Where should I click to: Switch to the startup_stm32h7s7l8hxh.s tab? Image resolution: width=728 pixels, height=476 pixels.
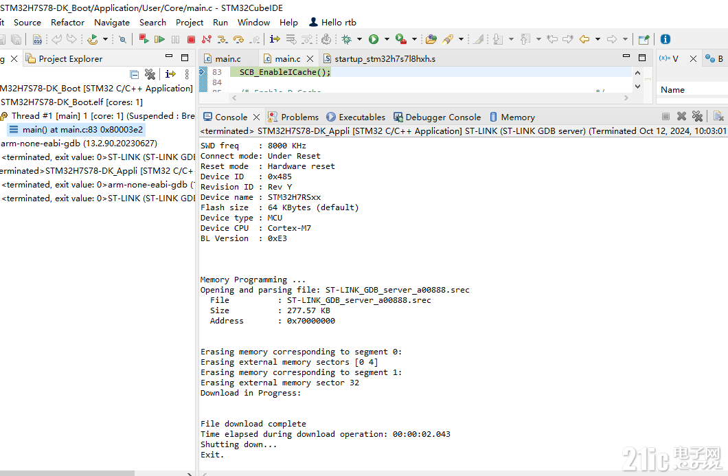tap(379, 58)
